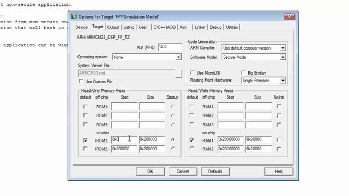Check the RAM3 default checkbox

(x=191, y=125)
